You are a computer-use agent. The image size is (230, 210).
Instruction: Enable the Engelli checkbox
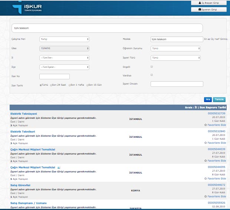(x=152, y=67)
